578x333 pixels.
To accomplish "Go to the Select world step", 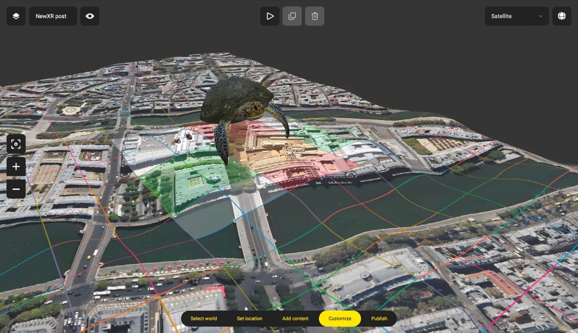I will pyautogui.click(x=204, y=318).
